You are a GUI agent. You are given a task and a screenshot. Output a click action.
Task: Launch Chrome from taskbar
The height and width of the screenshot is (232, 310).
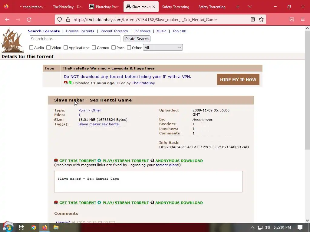[x=33, y=227]
